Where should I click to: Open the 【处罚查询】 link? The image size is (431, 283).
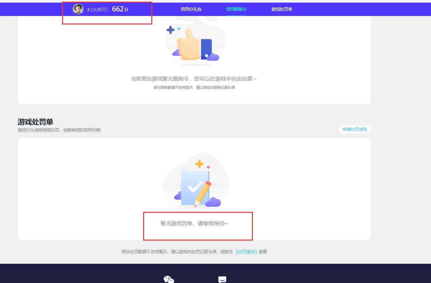pos(246,252)
